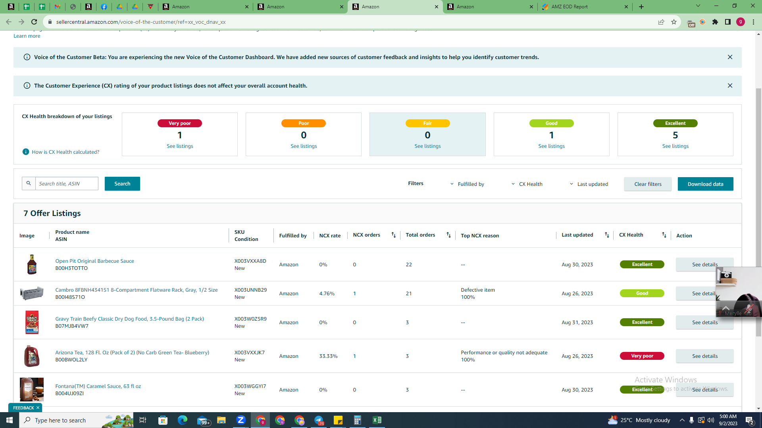The width and height of the screenshot is (762, 428).
Task: See listings under Good card
Action: pyautogui.click(x=551, y=146)
